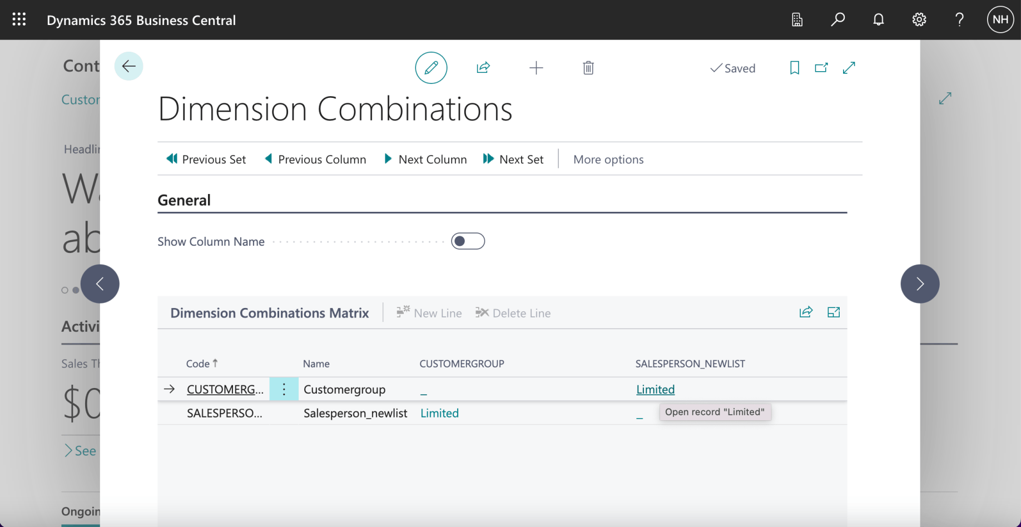Click the search magnifier icon
Image resolution: width=1021 pixels, height=527 pixels.
tap(837, 20)
